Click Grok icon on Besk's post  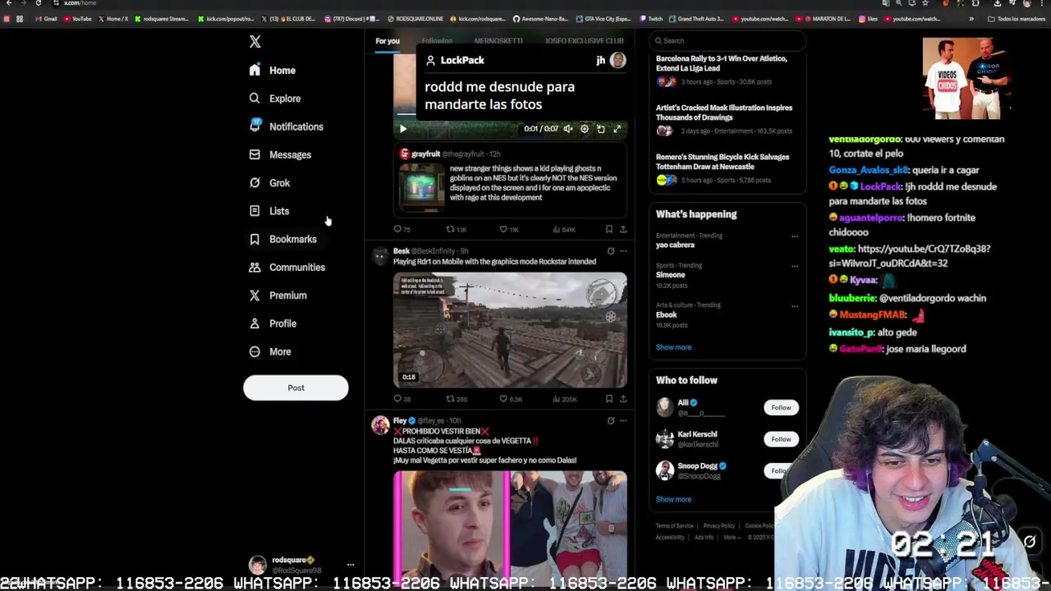[x=610, y=251]
